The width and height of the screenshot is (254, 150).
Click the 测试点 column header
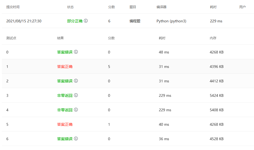11,38
